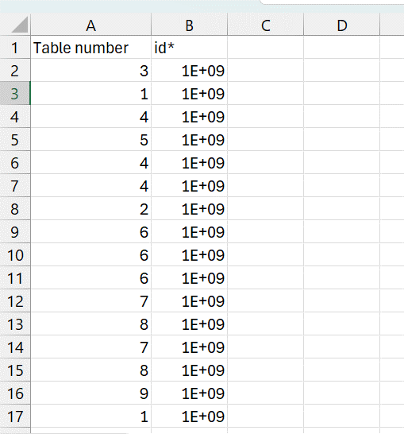The height and width of the screenshot is (434, 404).
Task: Select row 5 header
Action: (x=15, y=140)
